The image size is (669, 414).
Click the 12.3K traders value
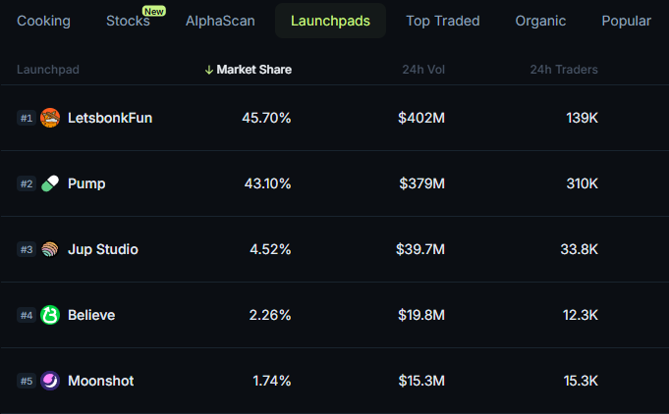pos(581,315)
